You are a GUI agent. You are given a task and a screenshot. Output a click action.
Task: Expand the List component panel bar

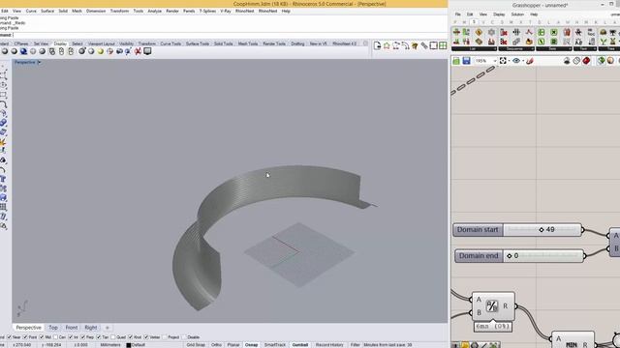point(474,49)
